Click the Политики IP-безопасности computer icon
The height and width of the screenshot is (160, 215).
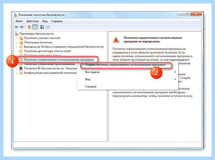click(21, 69)
